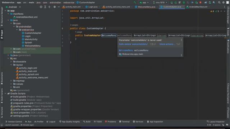Open the Android project view dropdown
The width and height of the screenshot is (230, 129).
13,7
